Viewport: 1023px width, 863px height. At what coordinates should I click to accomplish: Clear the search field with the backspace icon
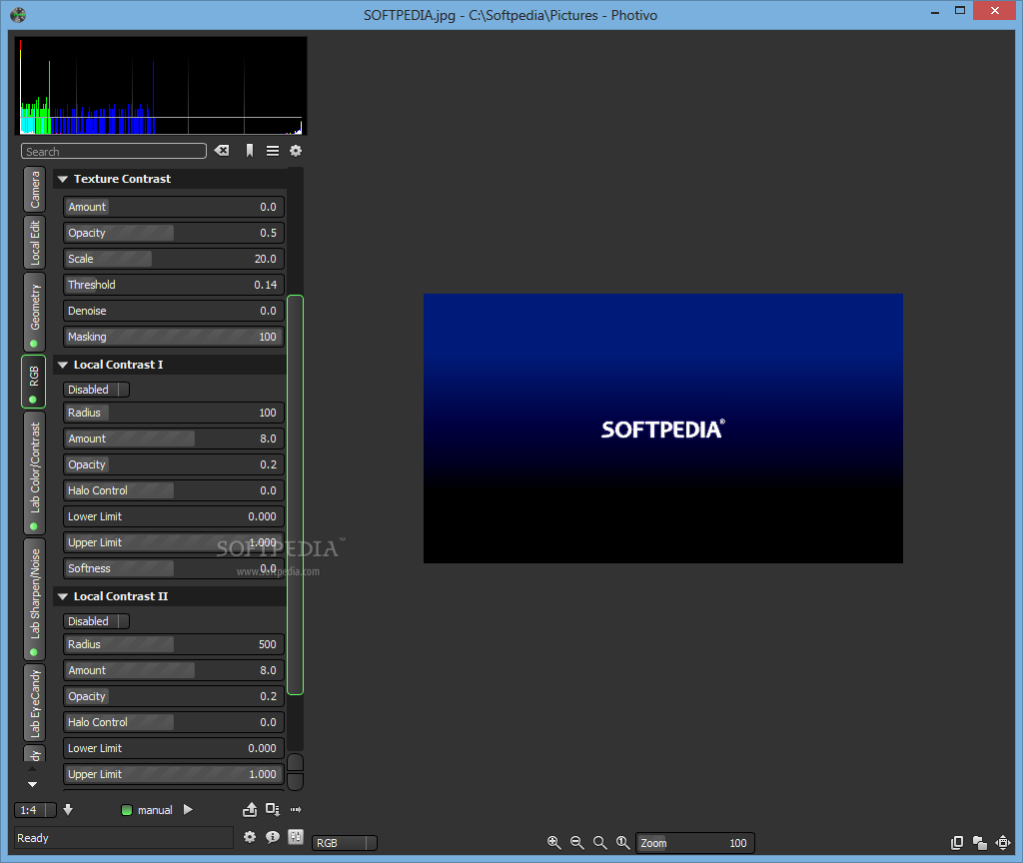click(x=222, y=151)
